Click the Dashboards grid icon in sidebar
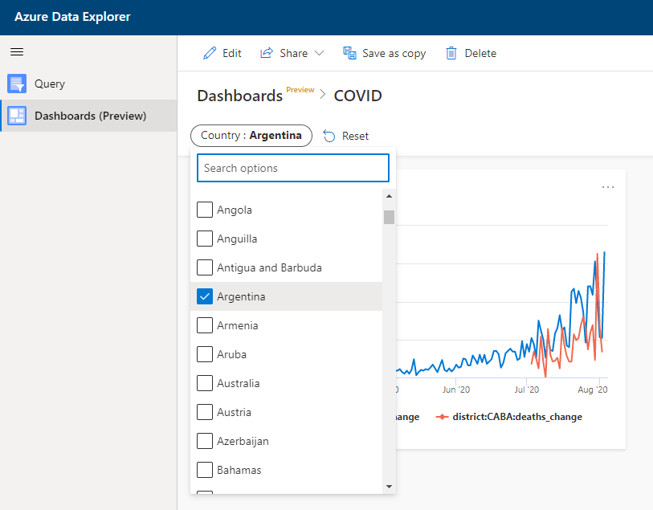The image size is (653, 510). [x=17, y=116]
